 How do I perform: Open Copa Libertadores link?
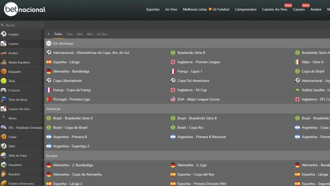67,80
